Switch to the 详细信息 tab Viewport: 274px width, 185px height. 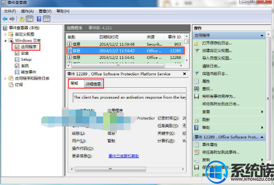93,84
